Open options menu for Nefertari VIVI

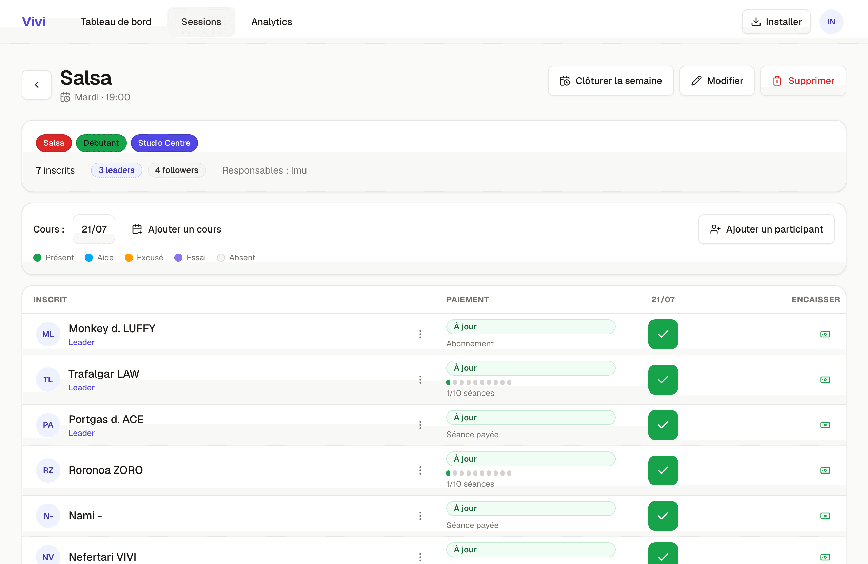tap(420, 557)
